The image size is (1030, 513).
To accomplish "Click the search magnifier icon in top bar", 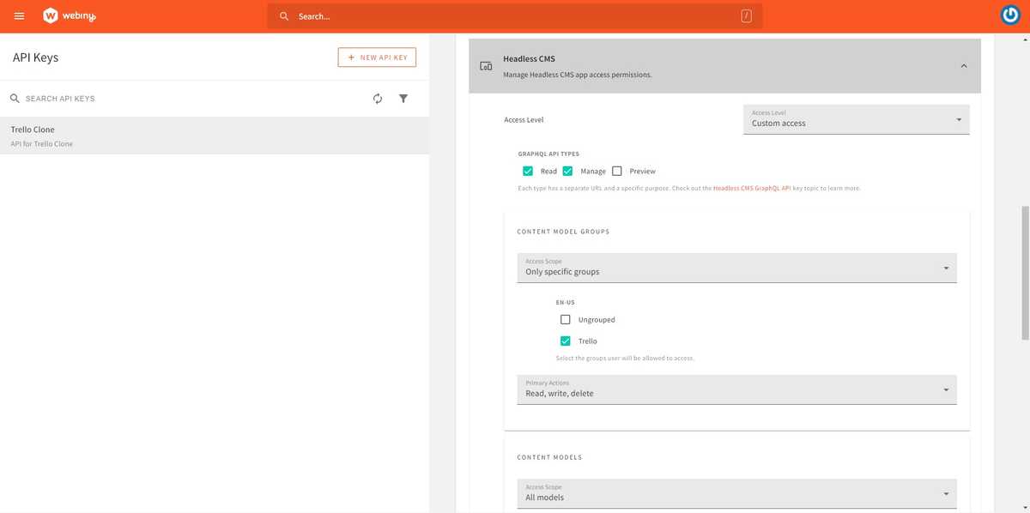I will click(284, 16).
